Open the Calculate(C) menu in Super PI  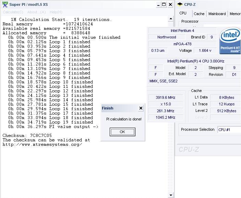coord(13,12)
